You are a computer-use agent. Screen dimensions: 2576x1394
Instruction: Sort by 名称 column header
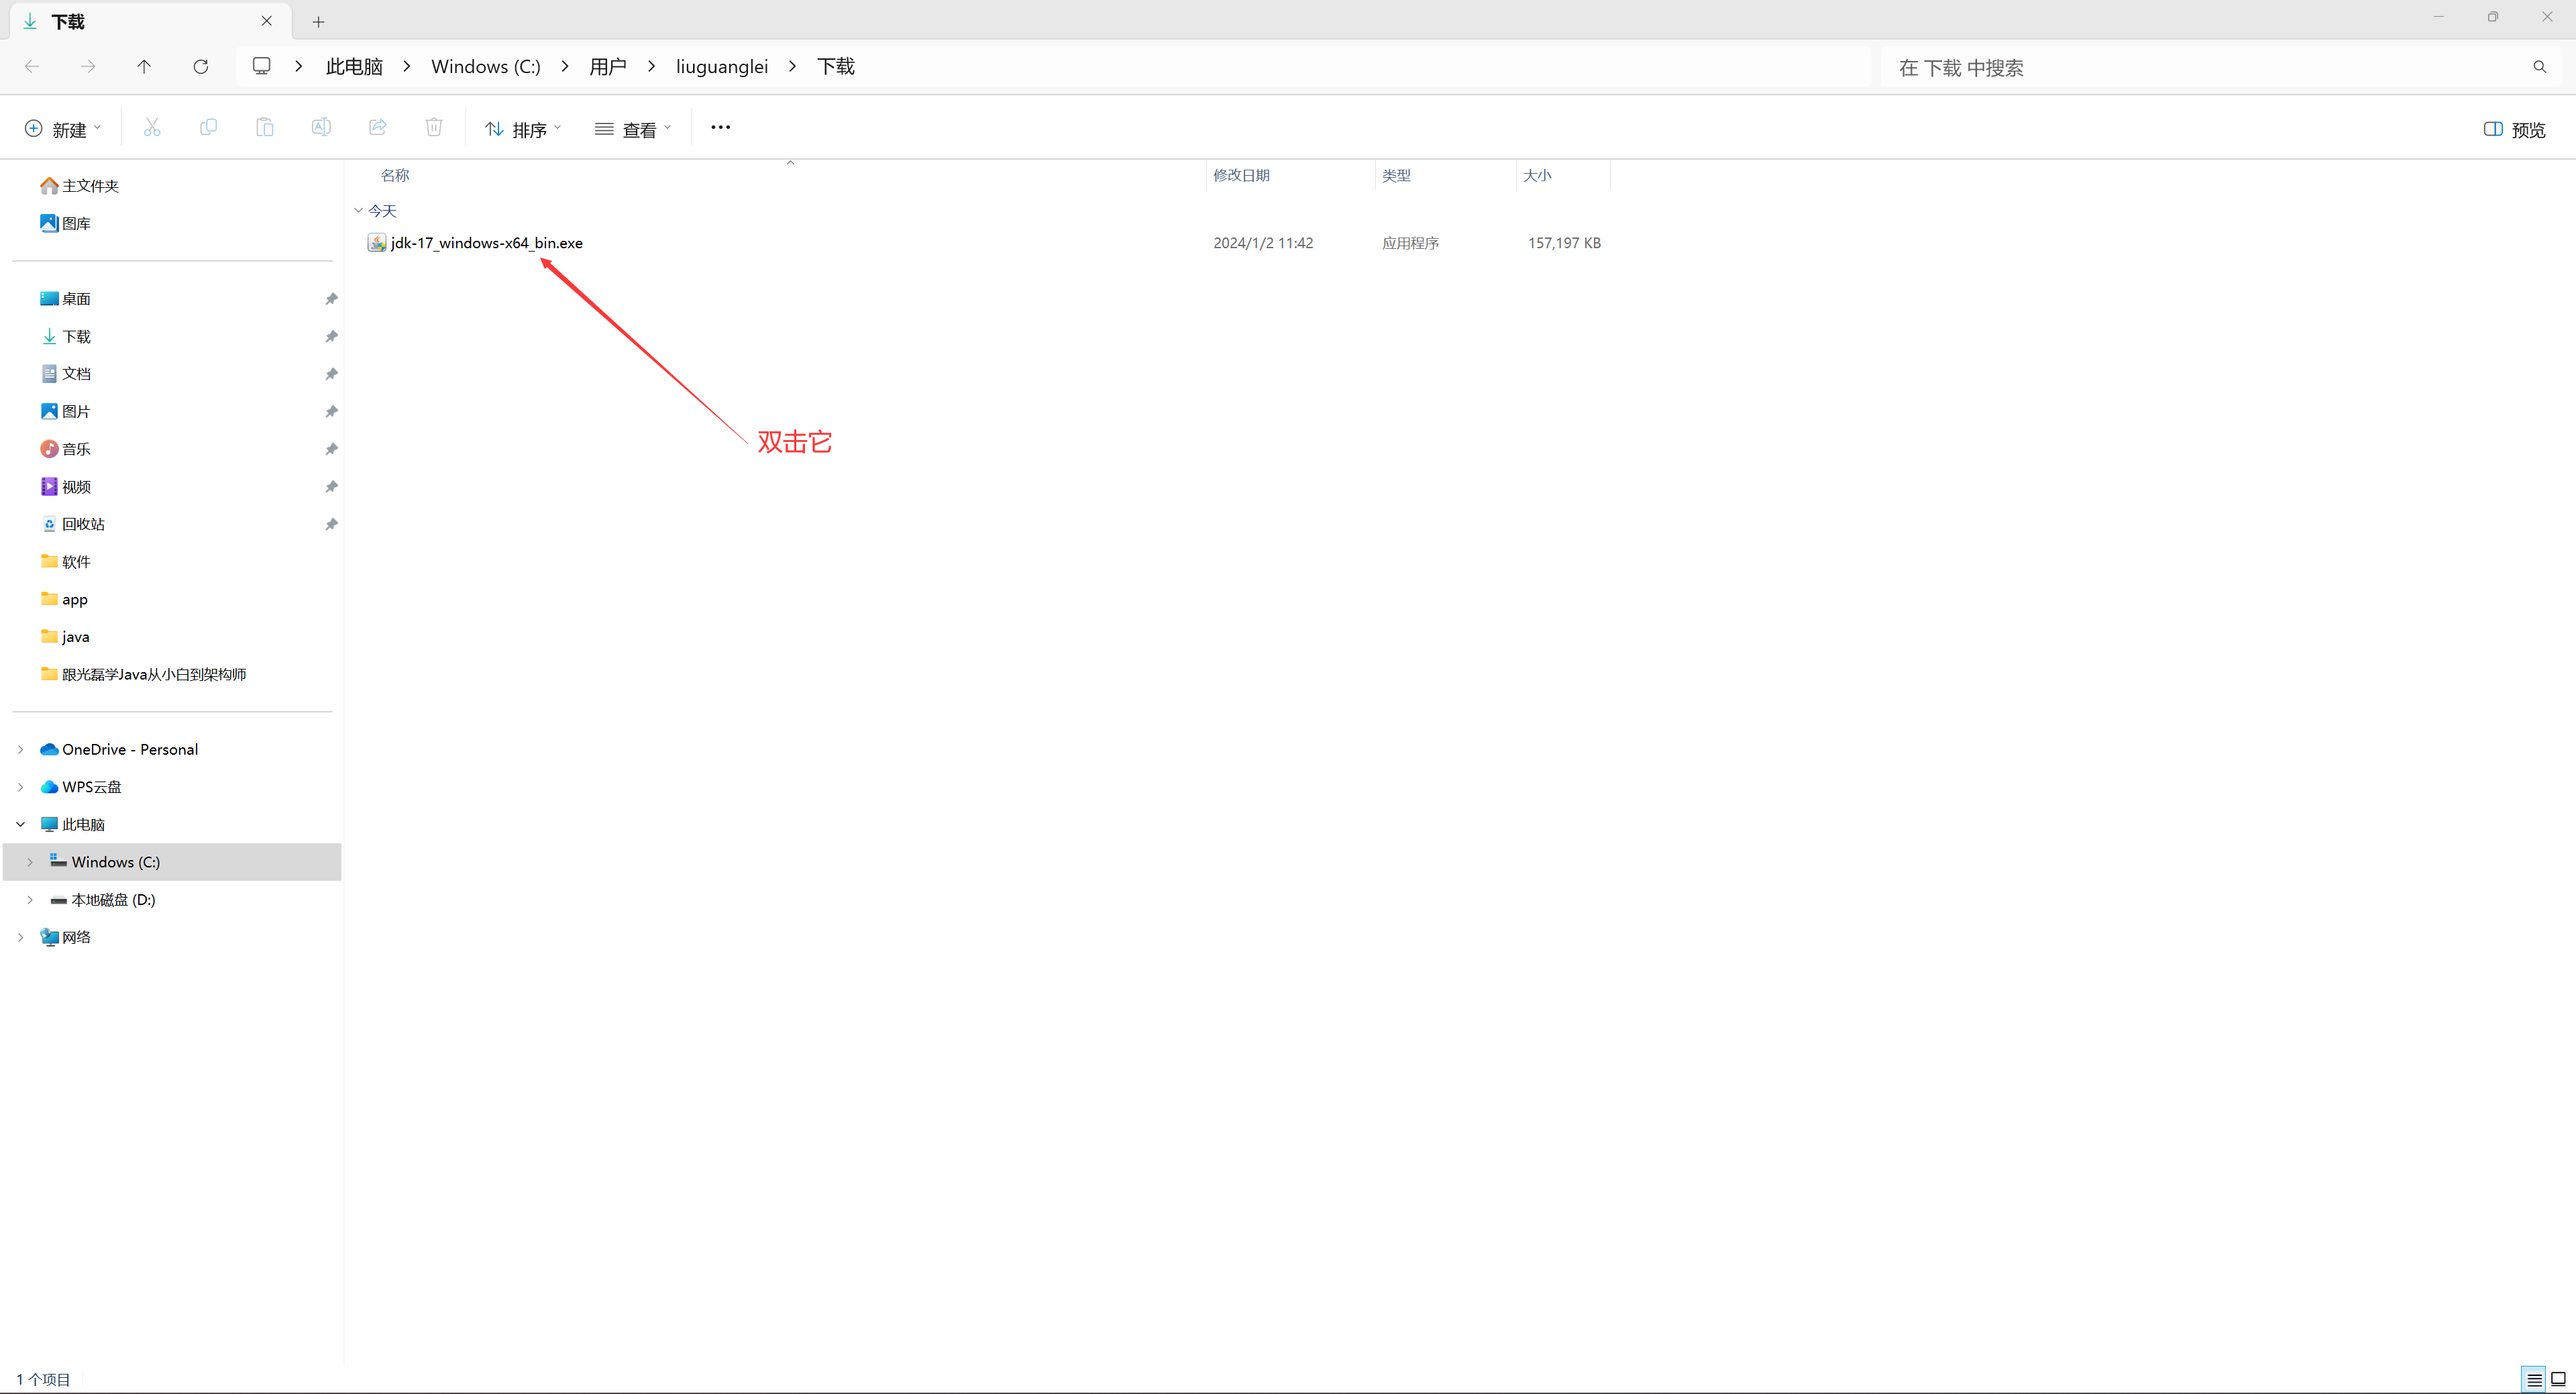[395, 175]
